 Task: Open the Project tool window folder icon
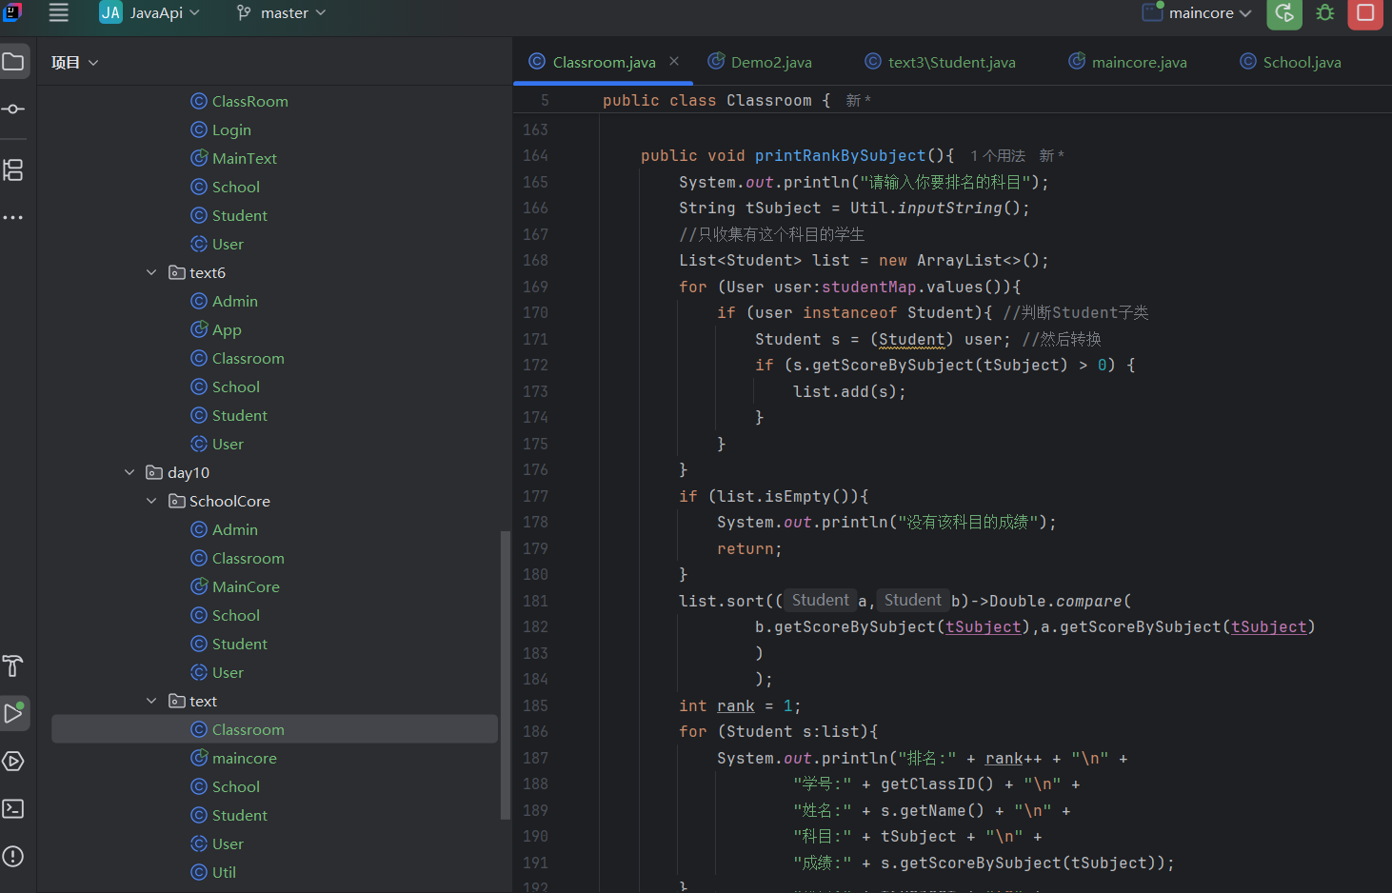pos(13,62)
